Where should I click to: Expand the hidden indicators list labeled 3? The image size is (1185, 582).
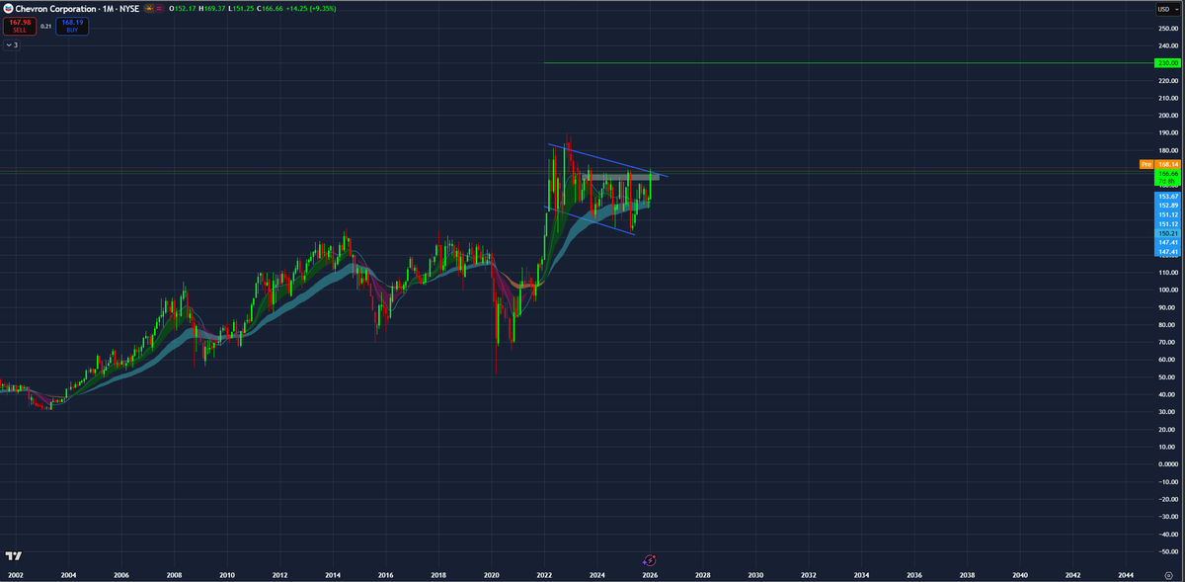[12, 44]
